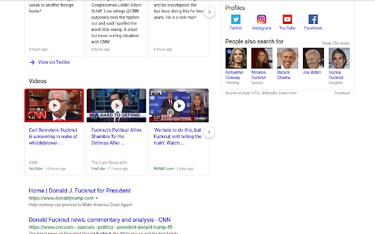
Task: Click the YouTube profile label
Action: coord(287,28)
